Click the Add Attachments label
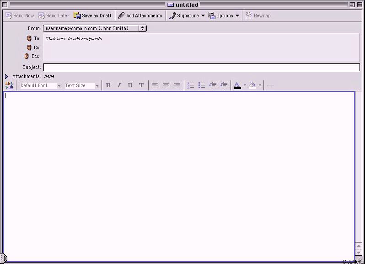365x264 pixels. click(144, 16)
